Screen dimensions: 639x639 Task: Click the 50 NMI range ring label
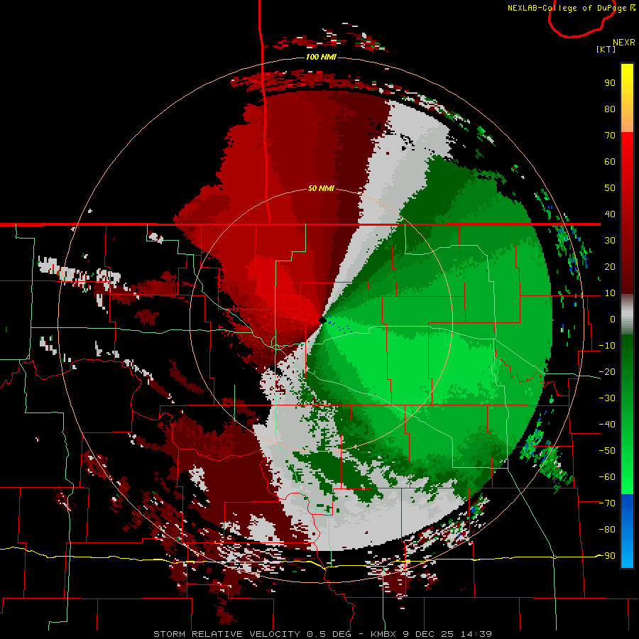pyautogui.click(x=321, y=188)
